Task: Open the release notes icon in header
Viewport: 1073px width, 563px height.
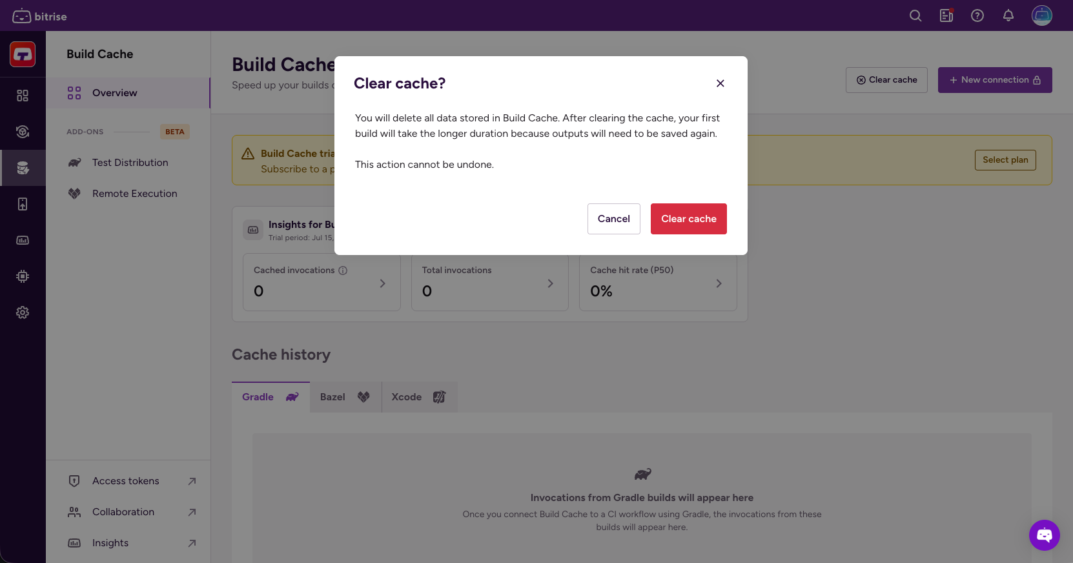Action: tap(946, 15)
